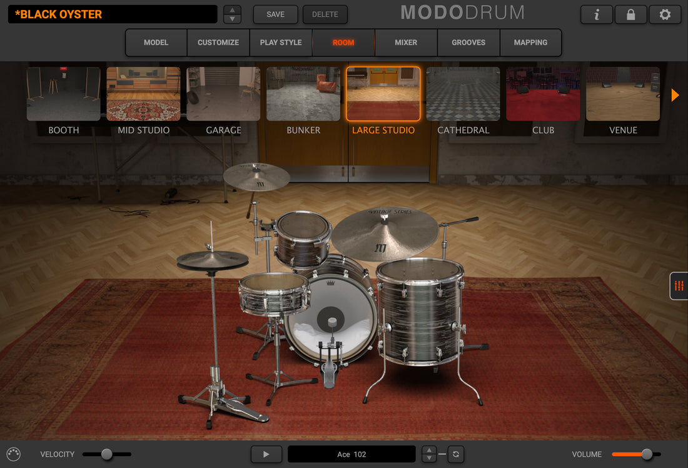This screenshot has width=688, height=468.
Task: Play the Ace 102 groove
Action: [x=266, y=454]
